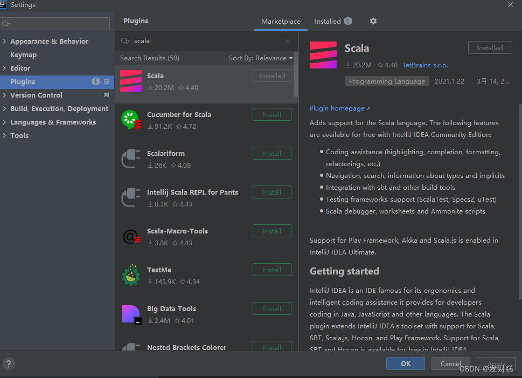Close the Settings dialog window

point(510,4)
